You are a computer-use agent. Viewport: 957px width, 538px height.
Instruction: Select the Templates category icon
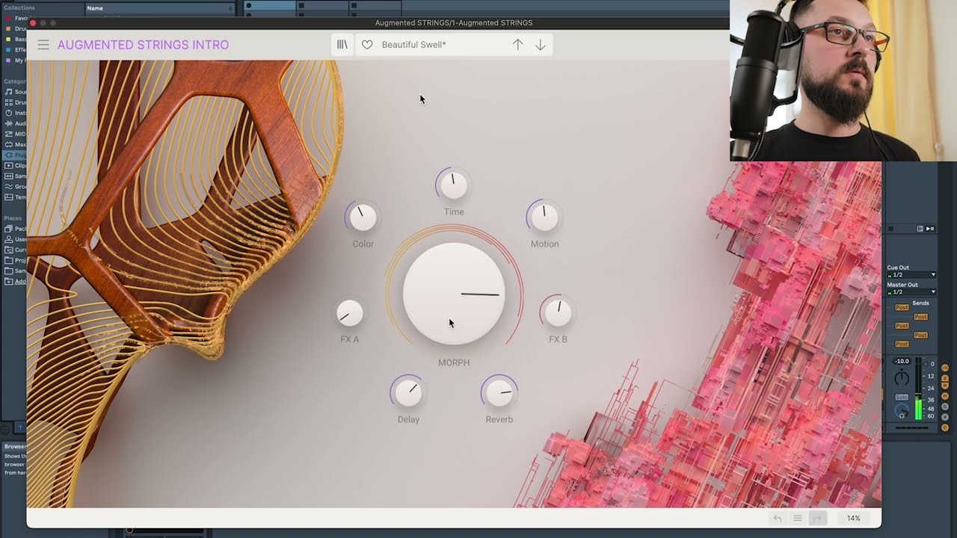8,197
